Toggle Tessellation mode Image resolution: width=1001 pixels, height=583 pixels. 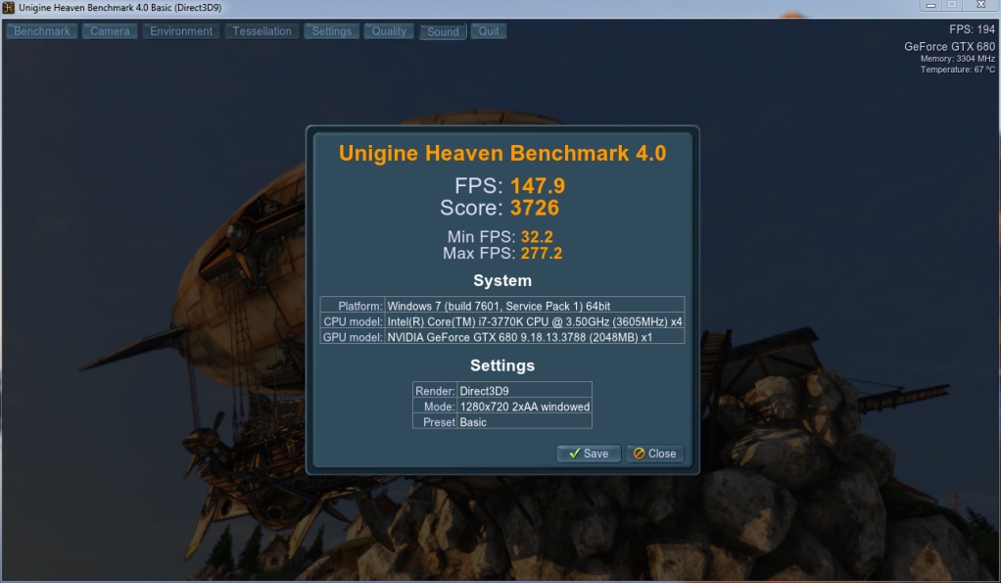(x=262, y=31)
